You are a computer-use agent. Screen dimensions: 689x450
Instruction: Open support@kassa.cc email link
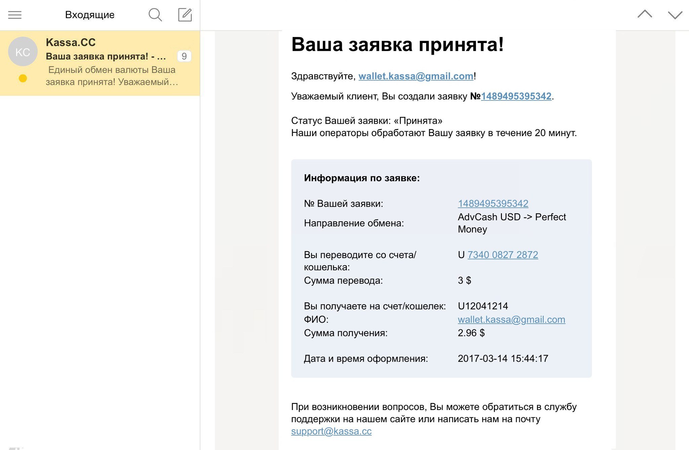[331, 431]
